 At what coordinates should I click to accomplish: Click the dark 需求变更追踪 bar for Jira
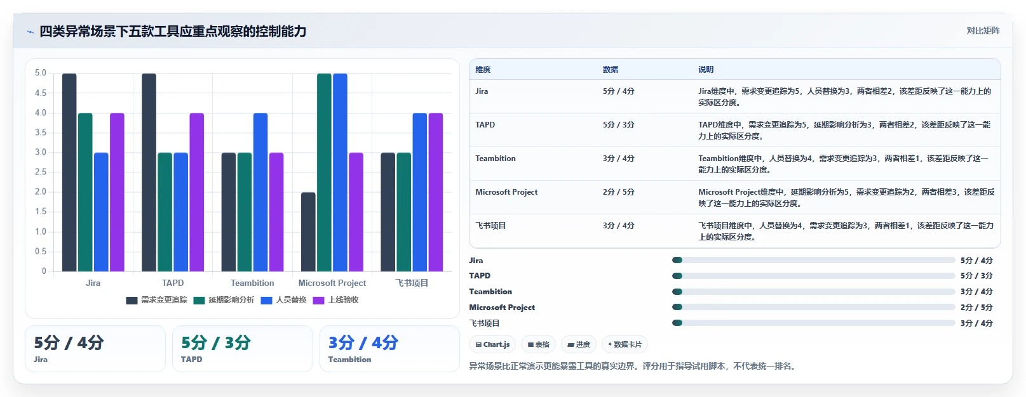pyautogui.click(x=69, y=172)
